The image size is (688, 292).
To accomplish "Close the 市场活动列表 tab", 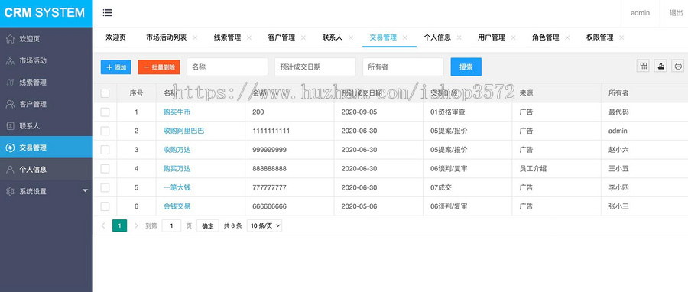I will coord(195,37).
